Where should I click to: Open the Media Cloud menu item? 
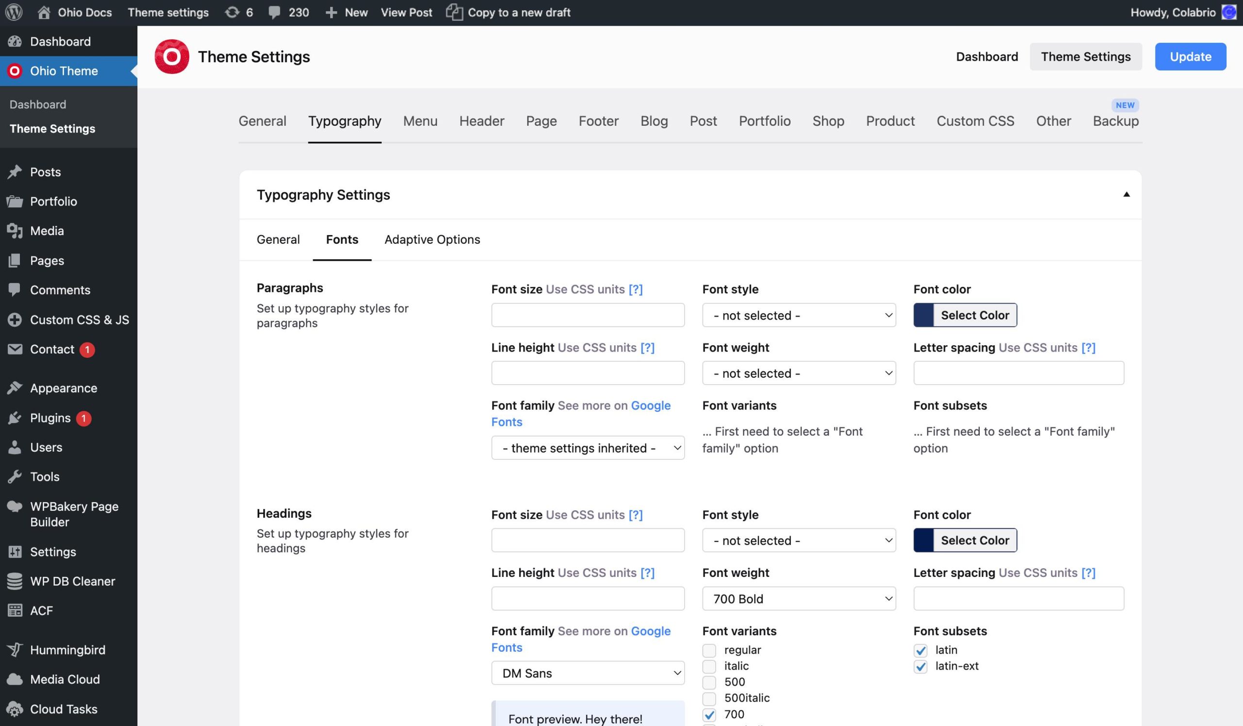68,679
